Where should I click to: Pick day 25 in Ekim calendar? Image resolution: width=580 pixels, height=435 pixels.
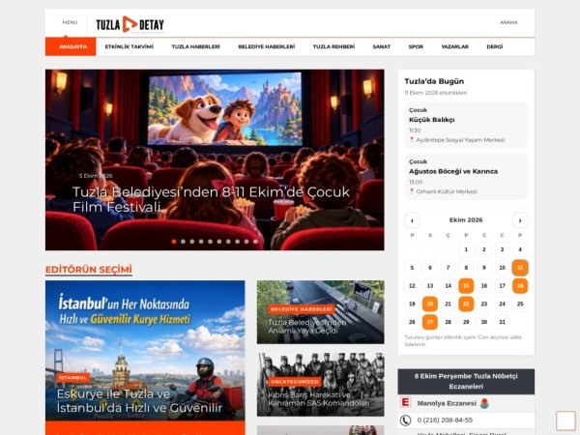tap(520, 304)
